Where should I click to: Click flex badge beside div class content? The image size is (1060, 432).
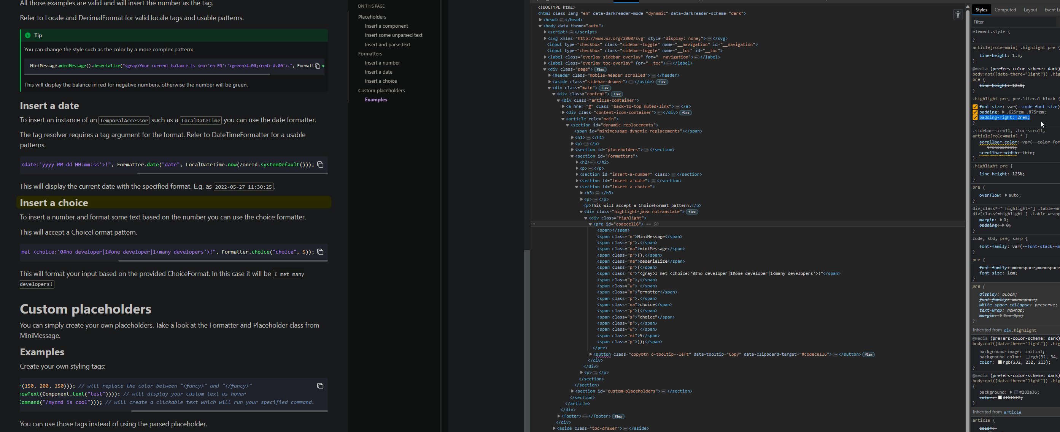tap(617, 94)
